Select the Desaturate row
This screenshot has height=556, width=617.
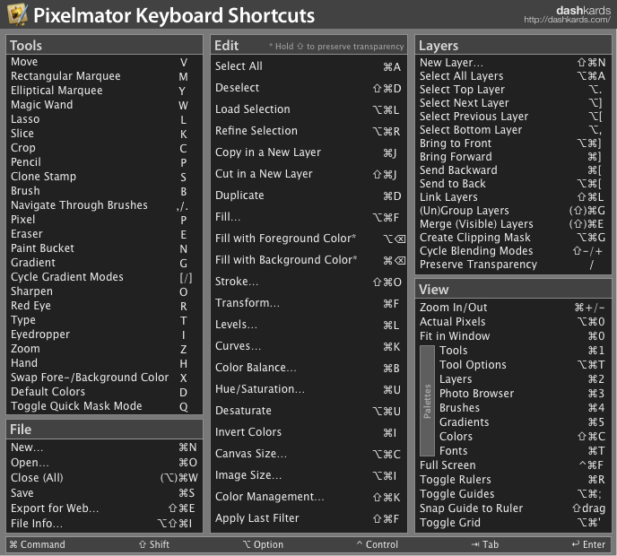(308, 411)
